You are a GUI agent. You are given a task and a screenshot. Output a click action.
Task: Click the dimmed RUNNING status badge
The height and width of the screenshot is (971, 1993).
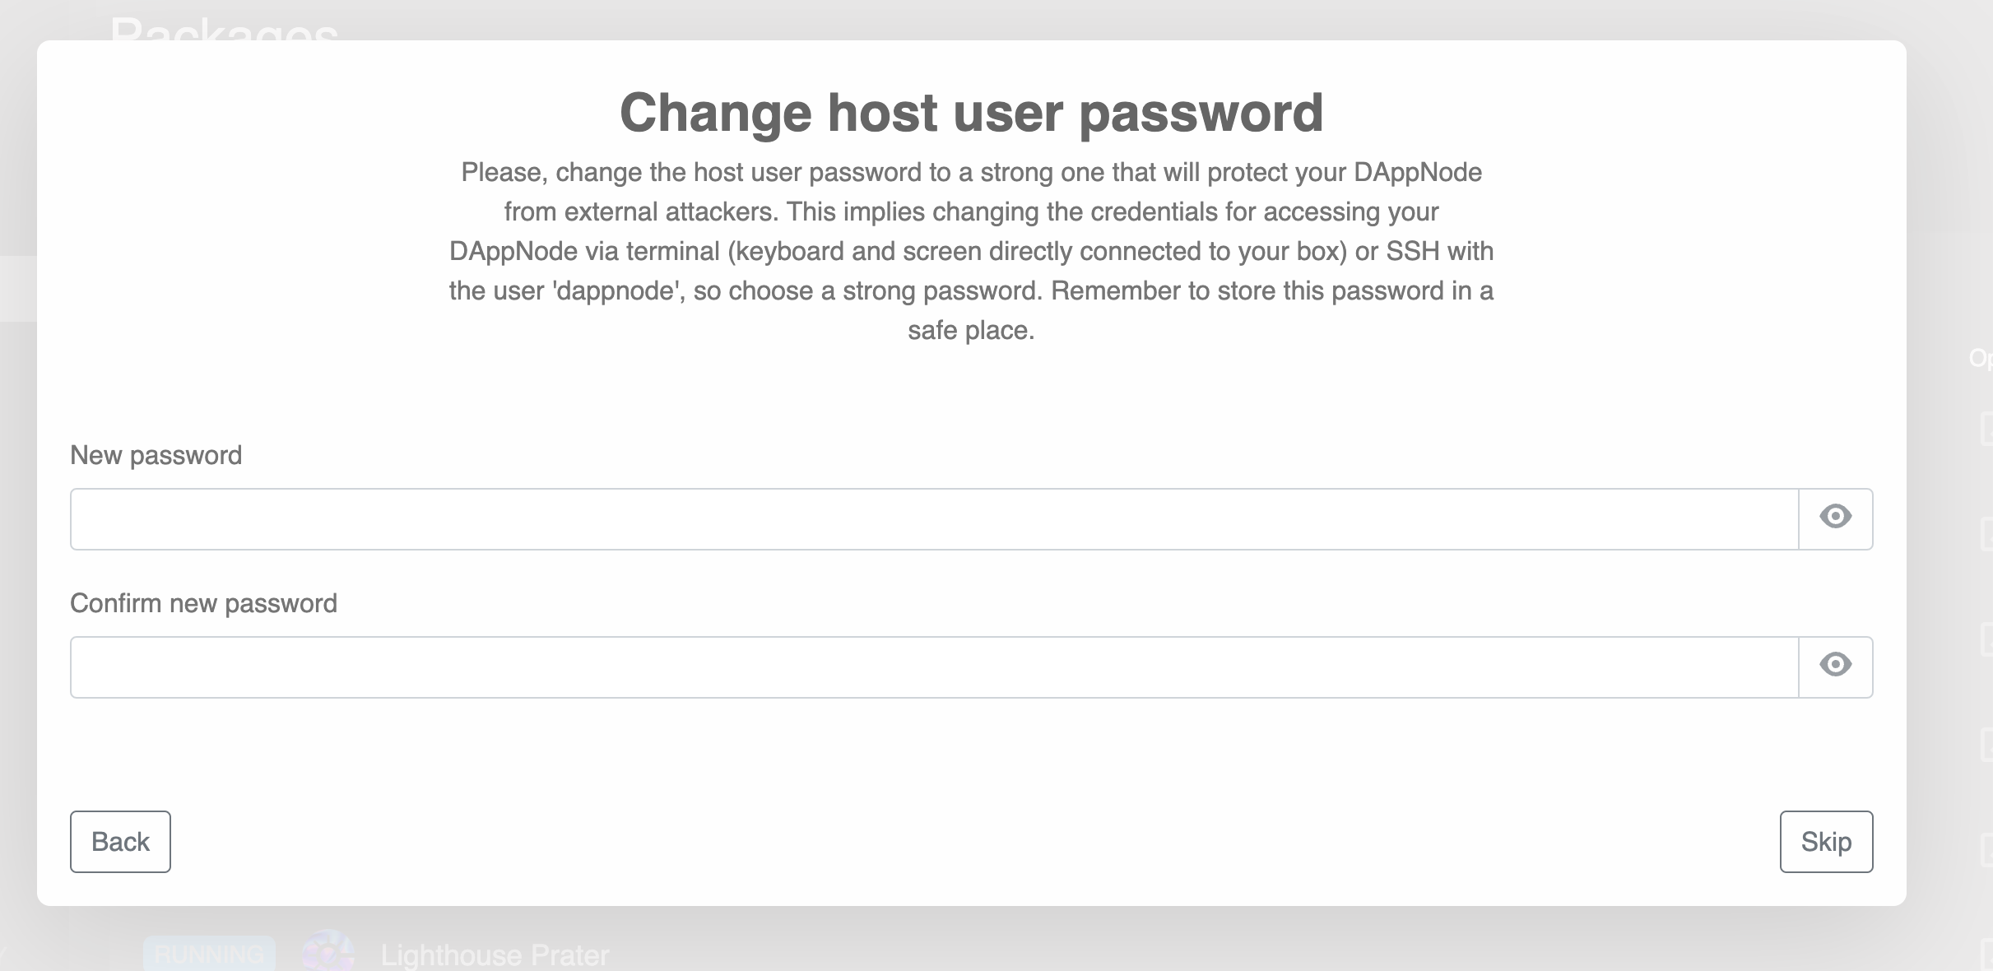point(209,954)
